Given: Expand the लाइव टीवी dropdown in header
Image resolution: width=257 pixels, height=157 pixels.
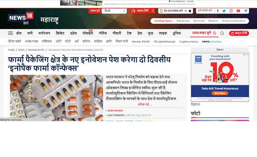Looking at the screenshot, I should [143, 11].
